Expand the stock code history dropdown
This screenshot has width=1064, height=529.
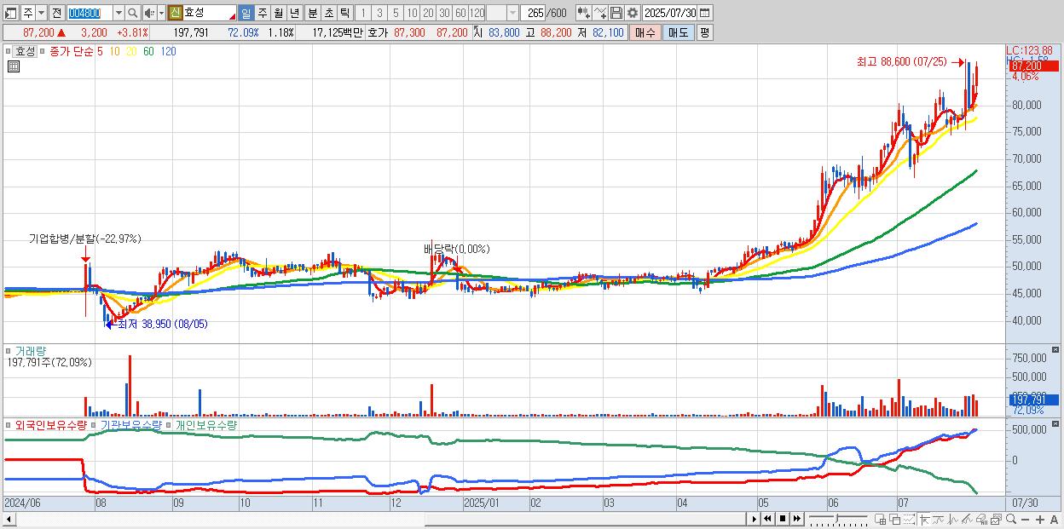click(119, 13)
